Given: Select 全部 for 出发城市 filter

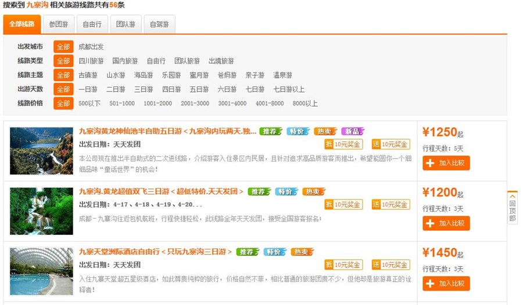Looking at the screenshot, I should coord(63,46).
